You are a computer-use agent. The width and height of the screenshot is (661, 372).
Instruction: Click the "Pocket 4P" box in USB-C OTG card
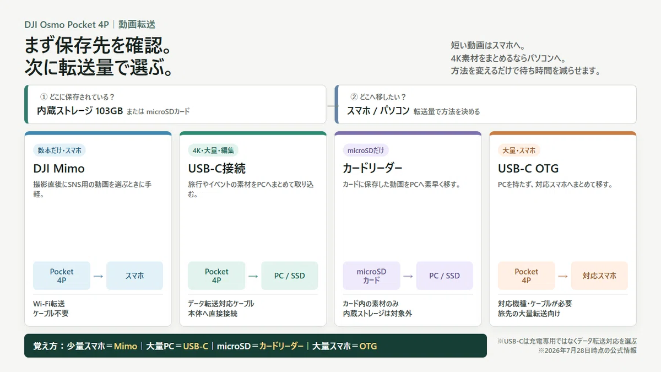[x=527, y=276]
